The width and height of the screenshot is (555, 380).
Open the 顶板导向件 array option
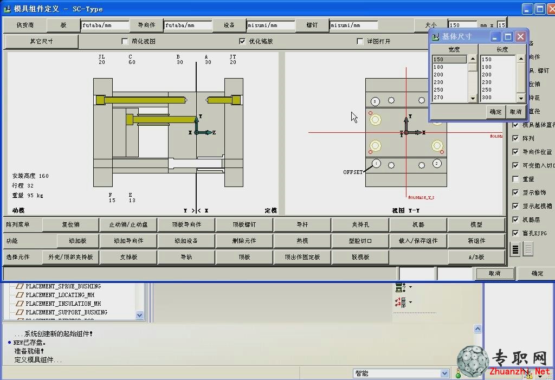[186, 224]
